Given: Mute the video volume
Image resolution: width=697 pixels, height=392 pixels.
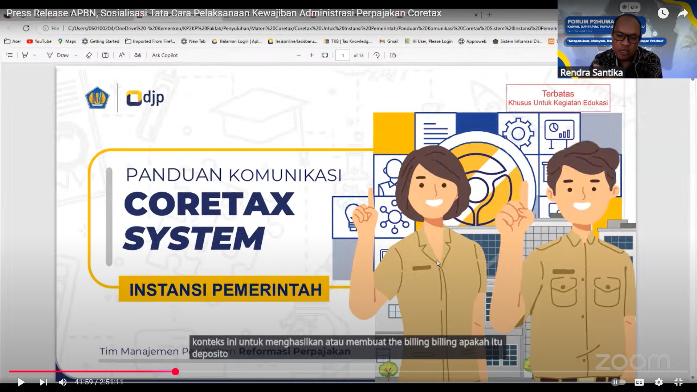Looking at the screenshot, I should coord(62,382).
